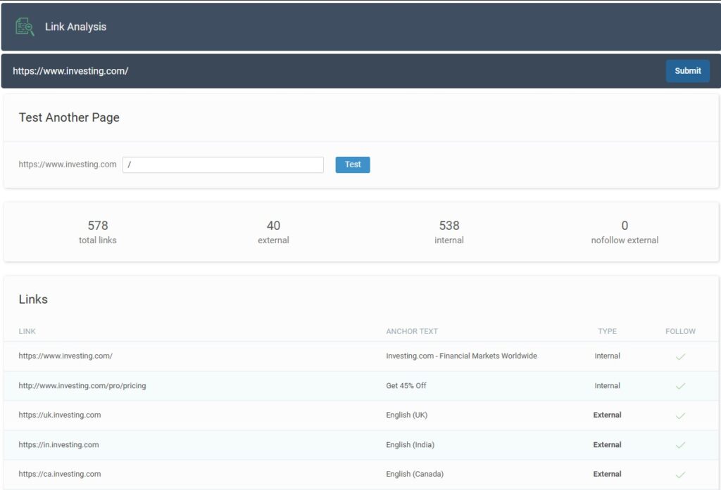
Task: Open the https://uk.investing.com link
Action: (60, 415)
